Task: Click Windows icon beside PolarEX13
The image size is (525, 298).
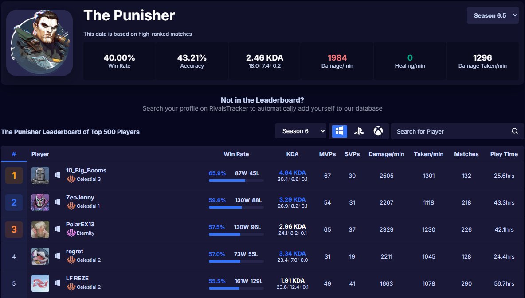Action: (x=58, y=229)
